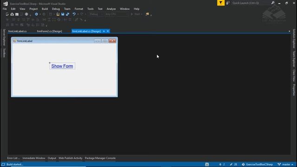This screenshot has width=297, height=167.
Task: Click the Build started status icon
Action: coord(3,164)
